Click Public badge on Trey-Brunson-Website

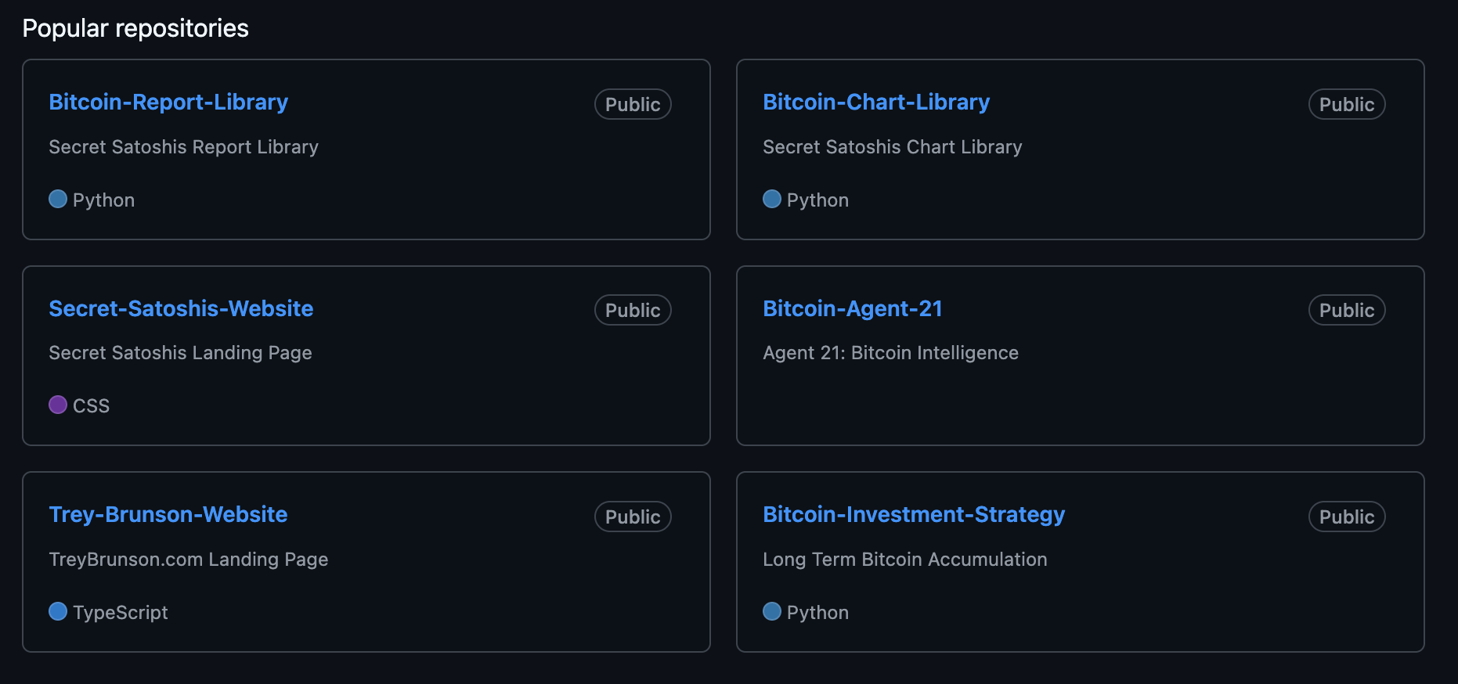click(633, 517)
